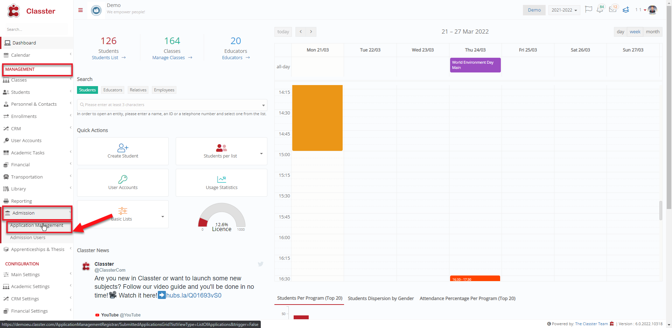The height and width of the screenshot is (328, 672).
Task: Open the World Environment Day event
Action: pos(475,65)
